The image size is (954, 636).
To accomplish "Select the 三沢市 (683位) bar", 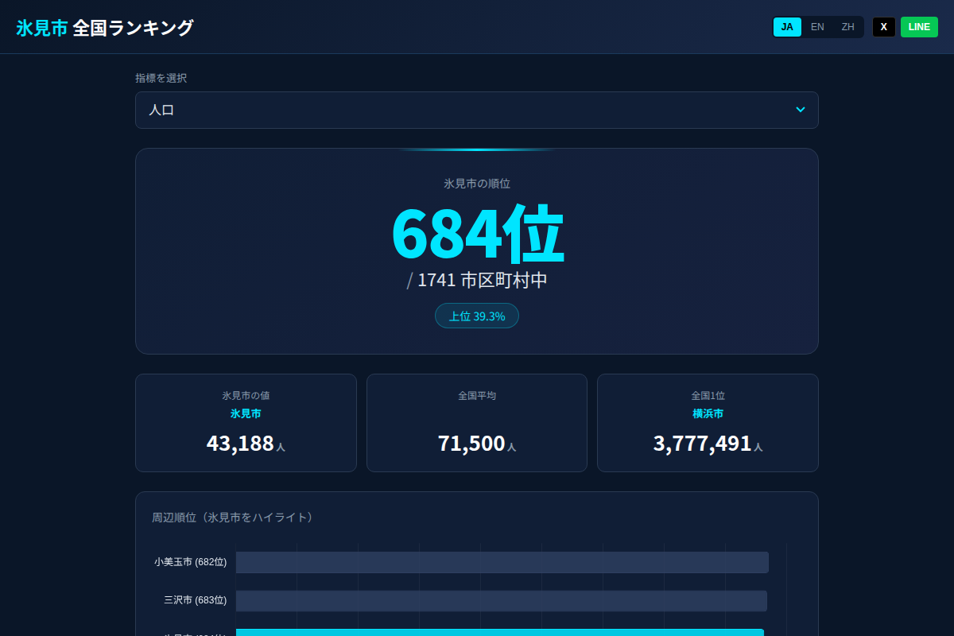I will (502, 600).
